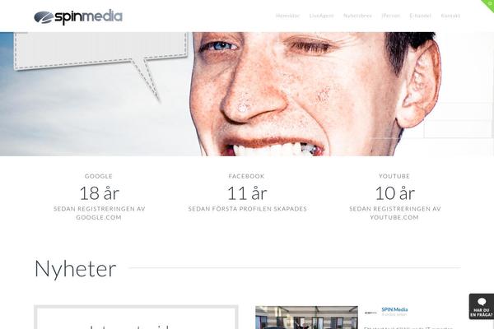Click the small SPIN Media profile avatar
The image size is (494, 329).
[370, 313]
